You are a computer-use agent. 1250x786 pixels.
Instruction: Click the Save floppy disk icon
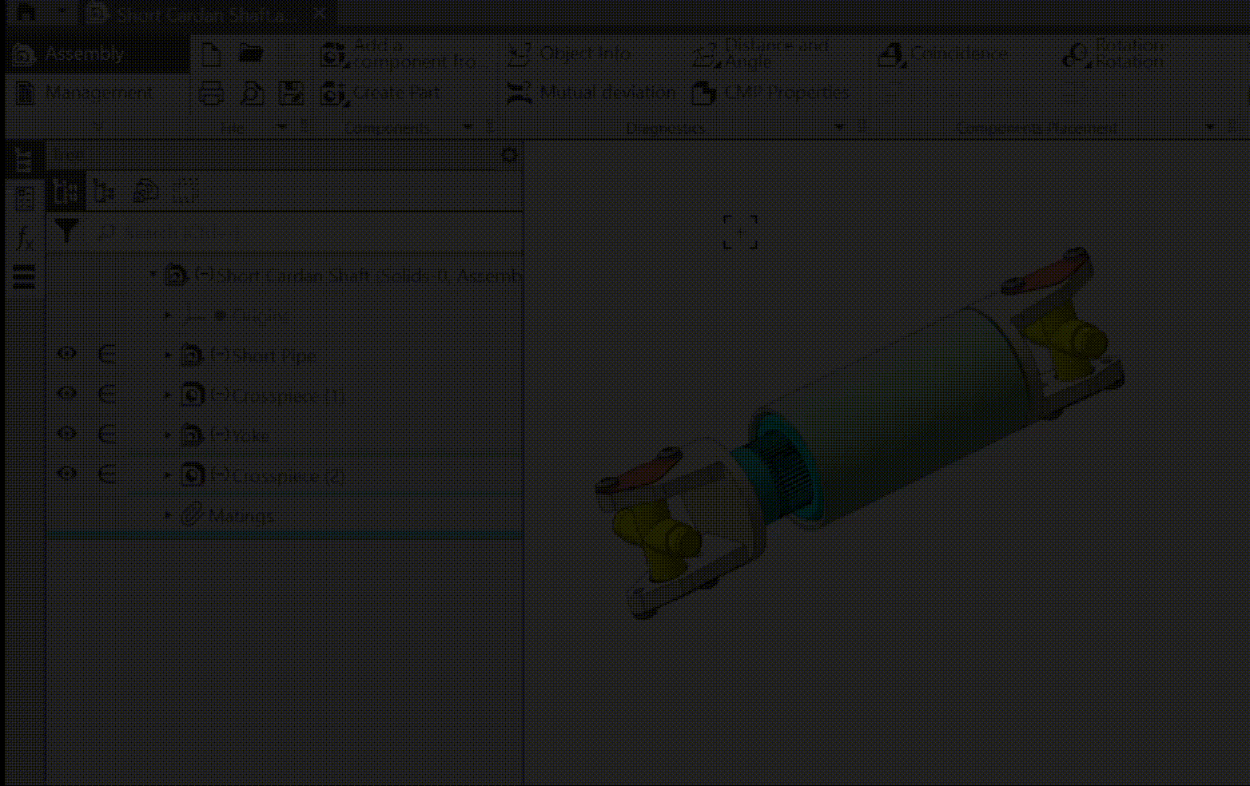coord(291,93)
